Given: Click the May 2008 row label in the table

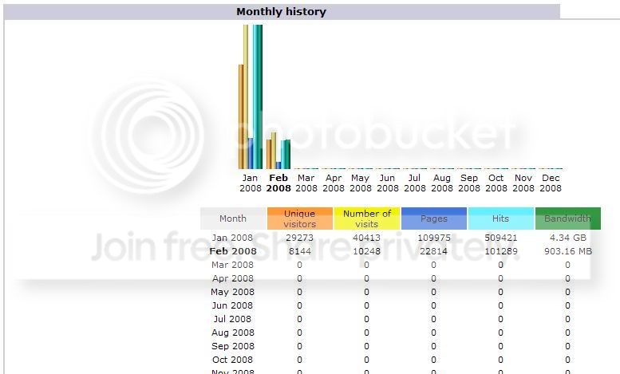Looking at the screenshot, I should pos(232,292).
